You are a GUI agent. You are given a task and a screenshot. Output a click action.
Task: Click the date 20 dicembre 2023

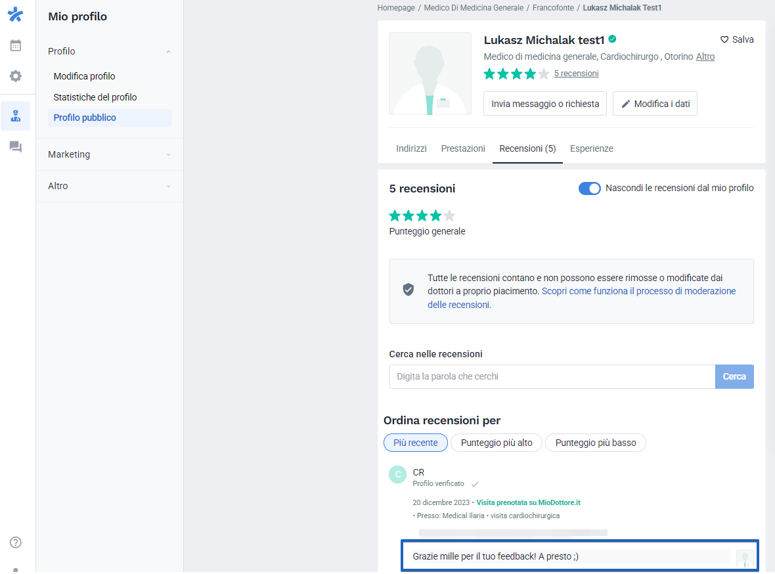pyautogui.click(x=441, y=502)
